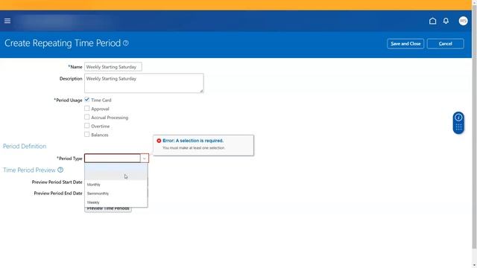The image size is (477, 268).
Task: Select Monthly from the Period Type list
Action: point(116,185)
